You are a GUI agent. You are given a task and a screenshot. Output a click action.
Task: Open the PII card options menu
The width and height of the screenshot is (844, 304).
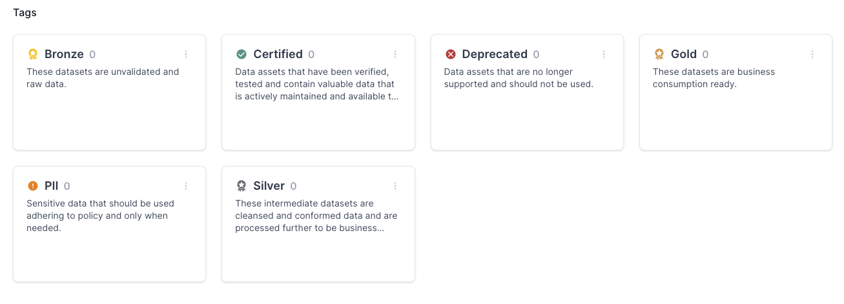tap(186, 186)
